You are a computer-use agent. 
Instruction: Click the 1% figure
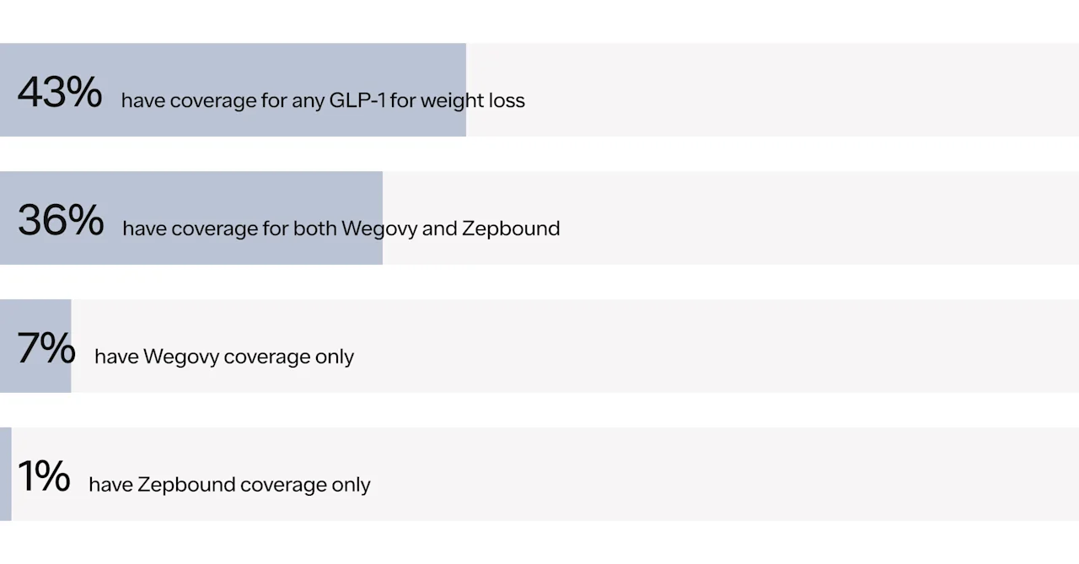click(x=44, y=476)
